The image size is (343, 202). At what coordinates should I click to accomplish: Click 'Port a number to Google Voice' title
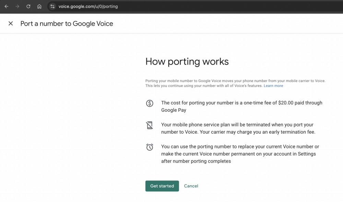[x=67, y=24]
